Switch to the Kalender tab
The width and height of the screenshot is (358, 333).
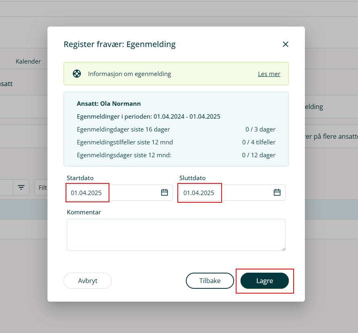click(x=28, y=62)
